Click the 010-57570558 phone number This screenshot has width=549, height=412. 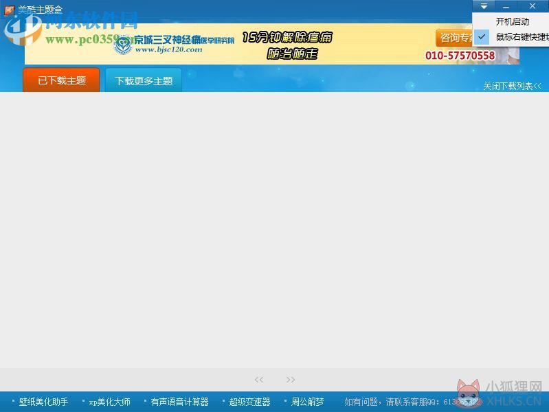tap(460, 56)
